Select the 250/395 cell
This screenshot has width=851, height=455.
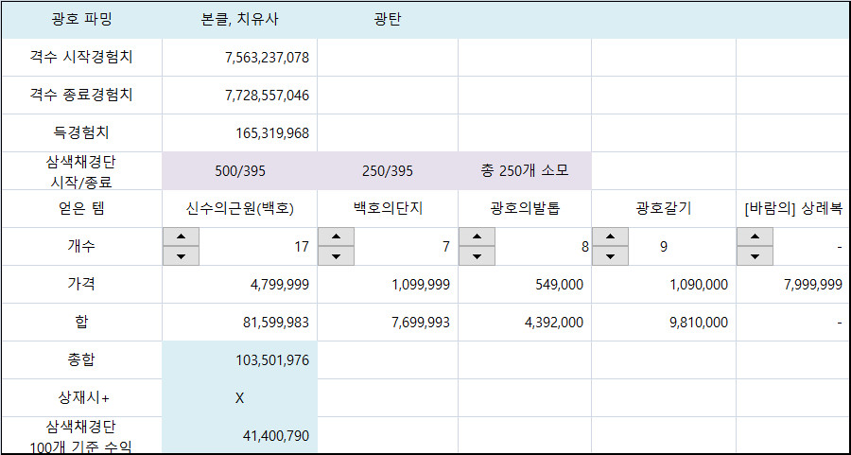pyautogui.click(x=388, y=170)
